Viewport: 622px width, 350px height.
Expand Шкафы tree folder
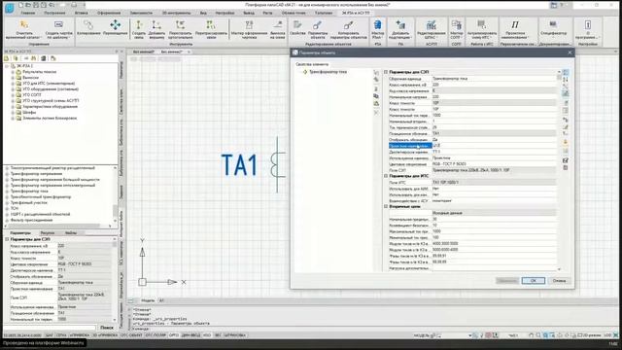coord(13,113)
